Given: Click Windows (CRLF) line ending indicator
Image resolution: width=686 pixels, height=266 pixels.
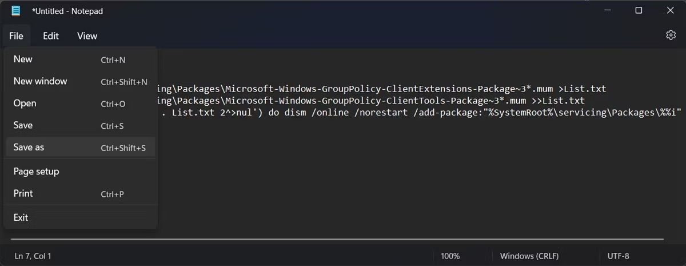Looking at the screenshot, I should point(529,256).
